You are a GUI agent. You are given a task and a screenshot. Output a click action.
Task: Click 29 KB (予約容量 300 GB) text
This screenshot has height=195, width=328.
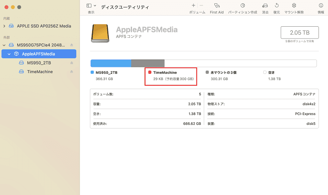(x=173, y=79)
